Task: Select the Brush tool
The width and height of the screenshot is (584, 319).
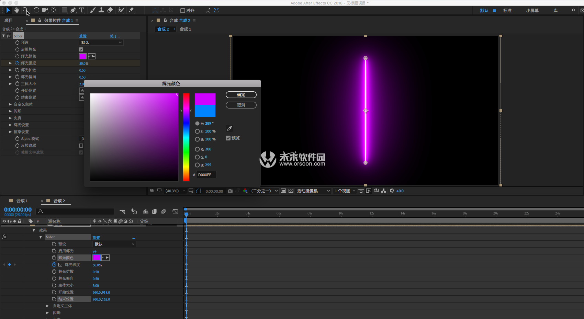Action: point(93,10)
